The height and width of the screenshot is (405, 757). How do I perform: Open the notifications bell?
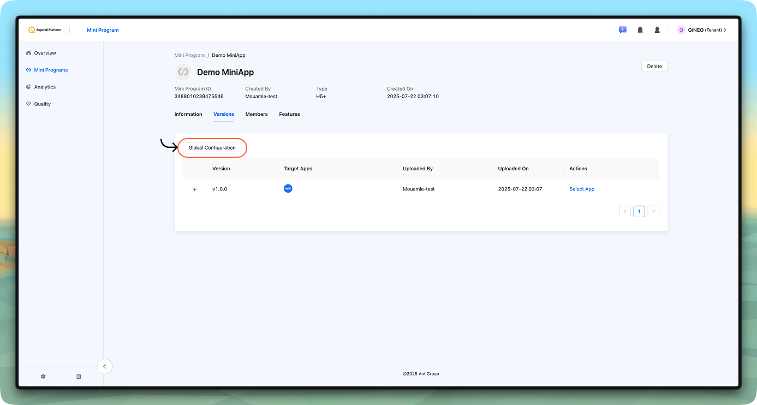[640, 30]
